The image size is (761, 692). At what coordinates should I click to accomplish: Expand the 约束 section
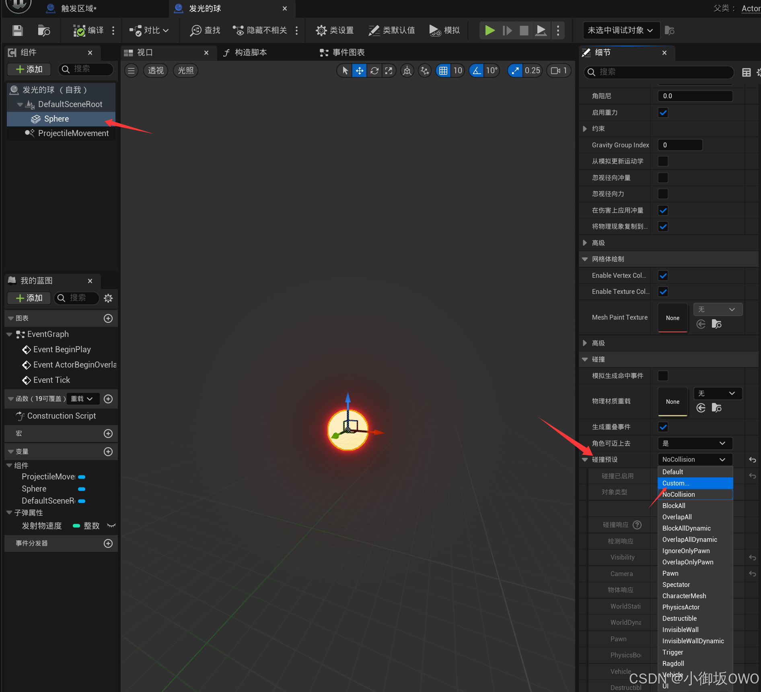585,129
